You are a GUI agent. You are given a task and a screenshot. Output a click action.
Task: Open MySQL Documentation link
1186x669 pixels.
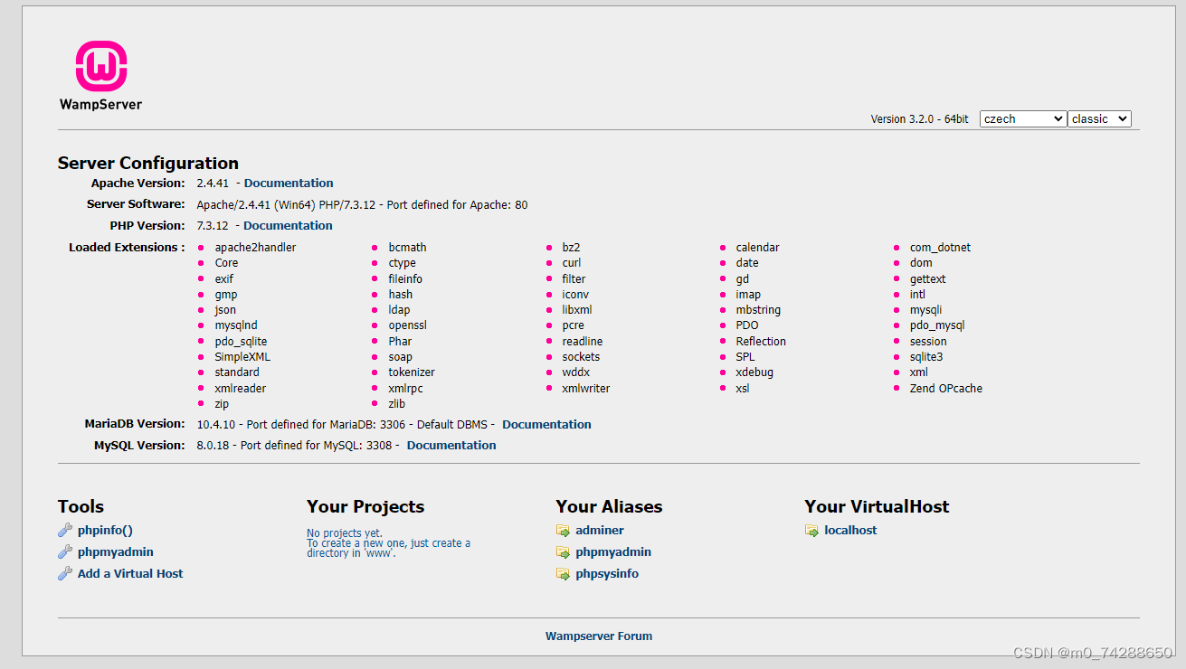tap(451, 445)
